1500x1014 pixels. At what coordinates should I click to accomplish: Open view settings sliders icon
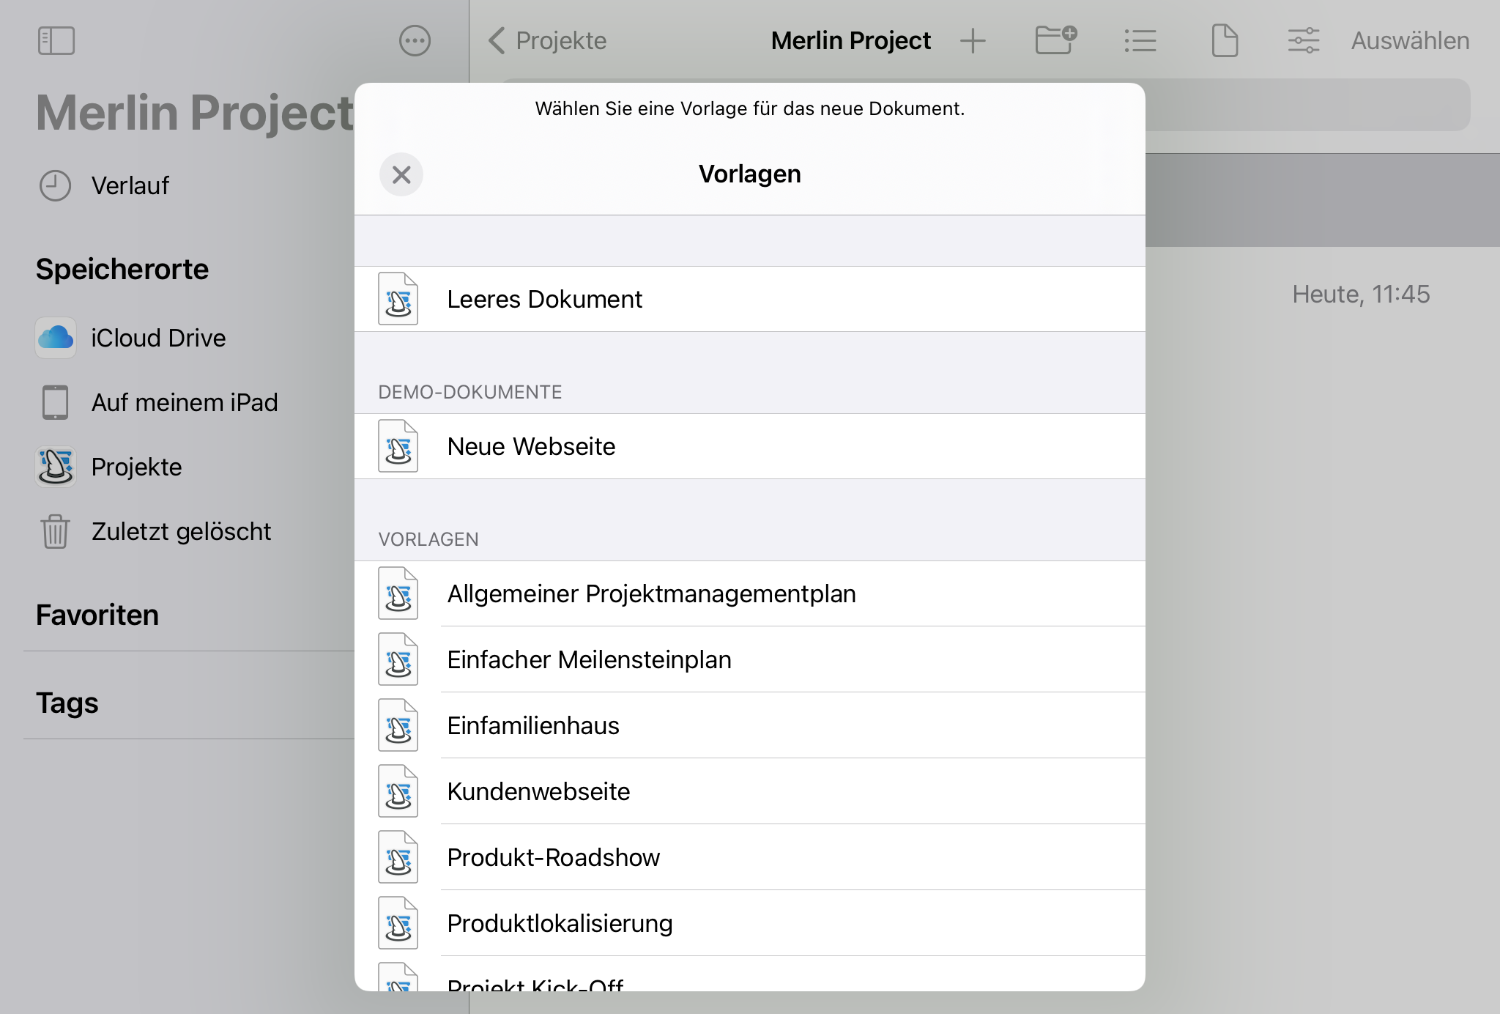point(1304,40)
